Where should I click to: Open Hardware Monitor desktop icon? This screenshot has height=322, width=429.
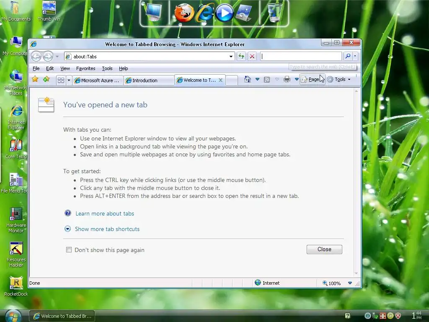tap(16, 220)
